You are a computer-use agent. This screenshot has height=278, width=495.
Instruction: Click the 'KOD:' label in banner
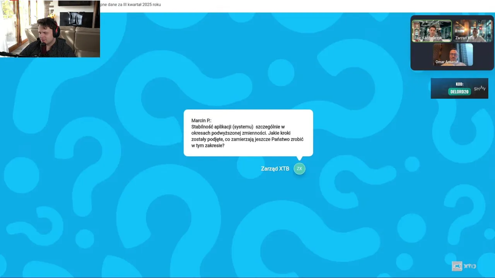point(459,84)
